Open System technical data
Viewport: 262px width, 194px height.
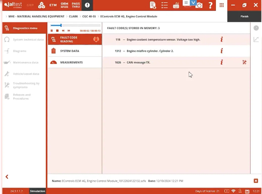[24, 40]
